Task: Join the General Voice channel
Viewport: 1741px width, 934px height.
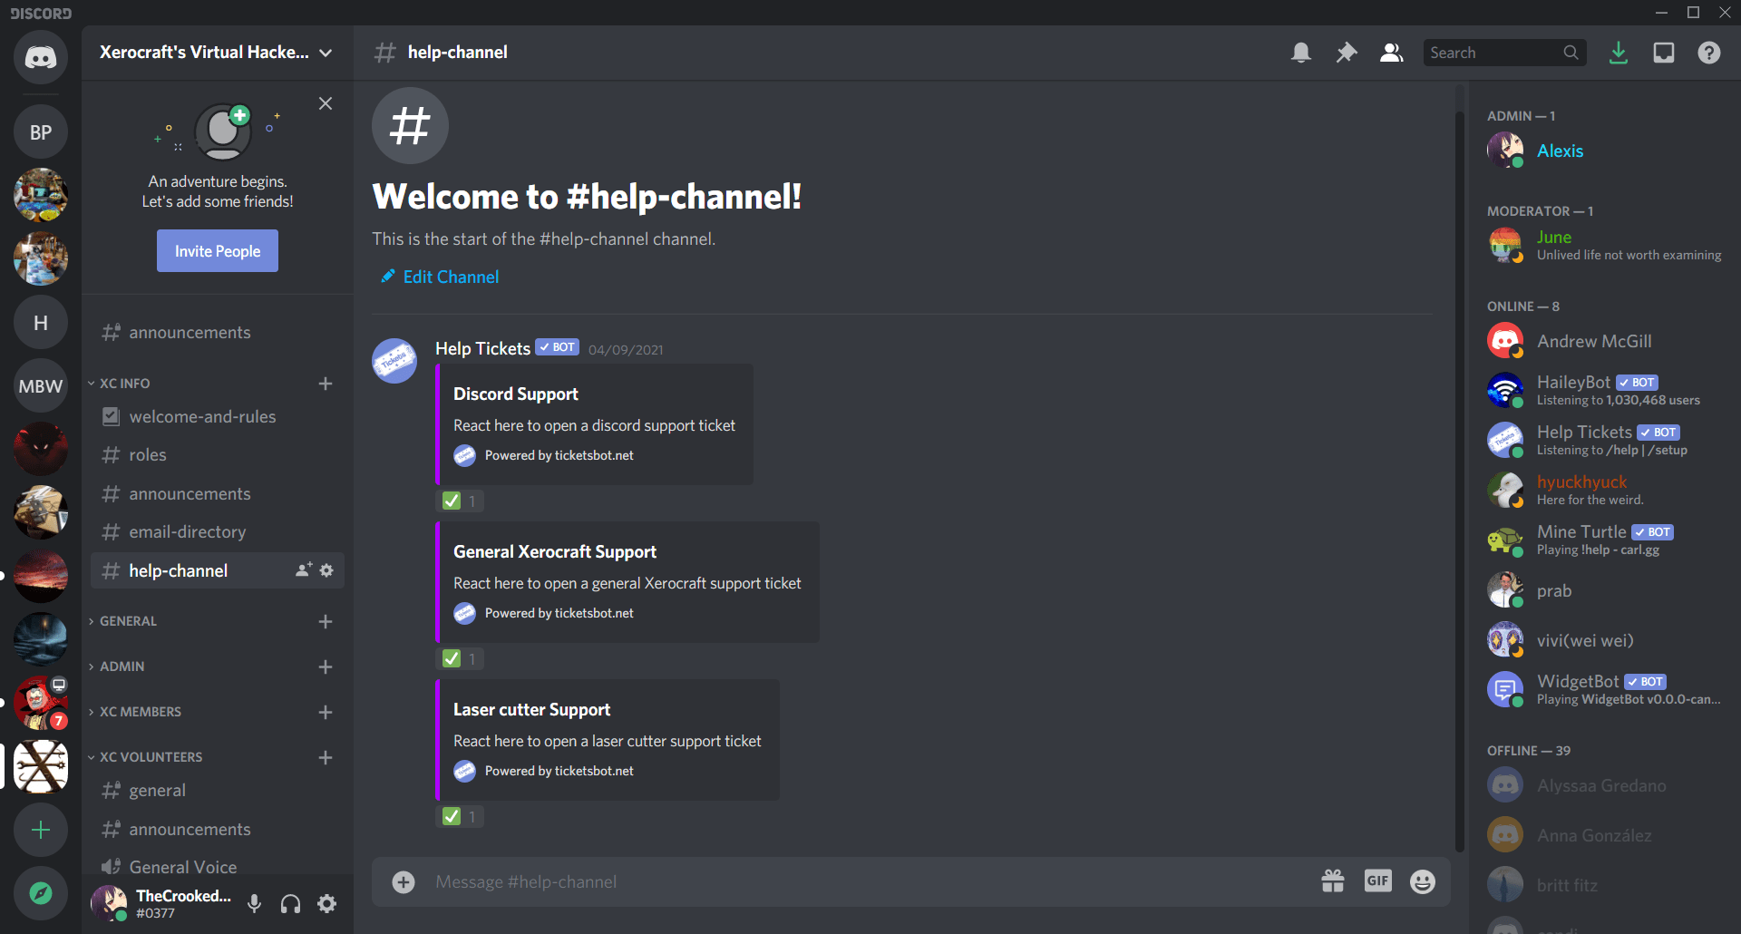Action: coord(218,868)
